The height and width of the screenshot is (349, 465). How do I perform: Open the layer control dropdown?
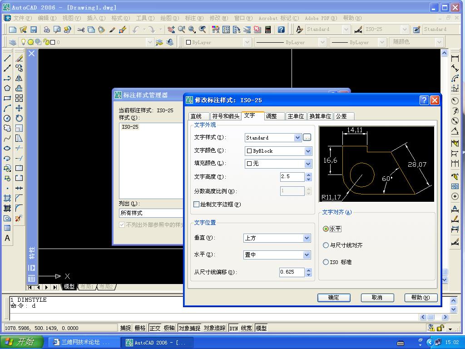pos(150,42)
